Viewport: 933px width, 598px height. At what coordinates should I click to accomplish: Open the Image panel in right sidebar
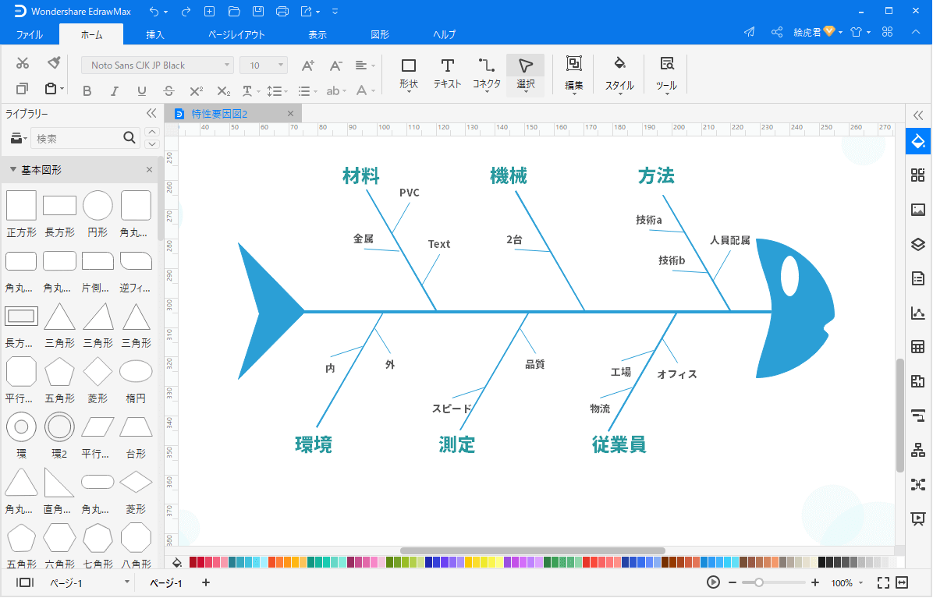pos(917,210)
